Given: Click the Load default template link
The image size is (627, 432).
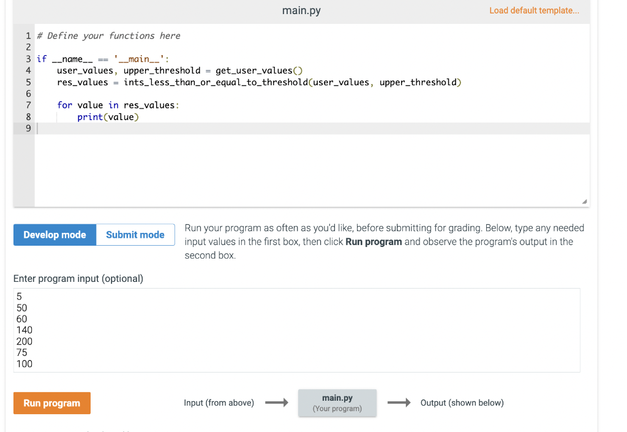Looking at the screenshot, I should click(534, 10).
